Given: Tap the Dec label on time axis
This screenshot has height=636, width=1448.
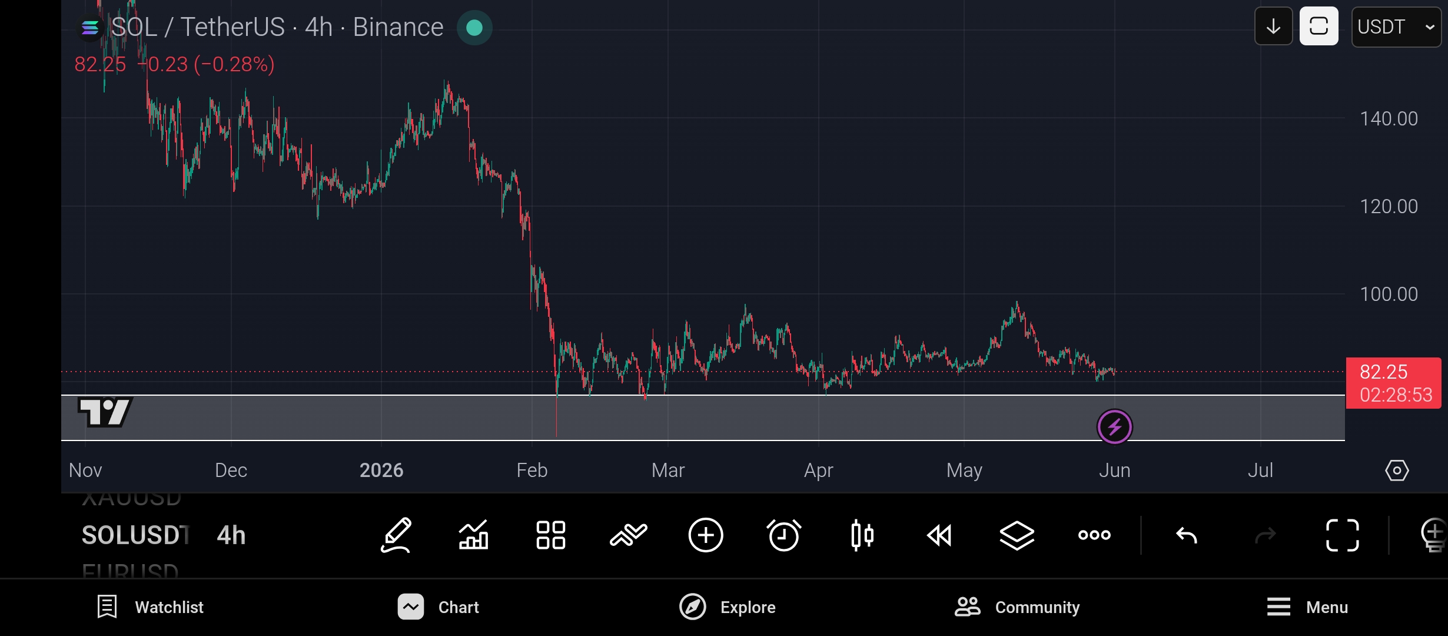Looking at the screenshot, I should pos(231,471).
